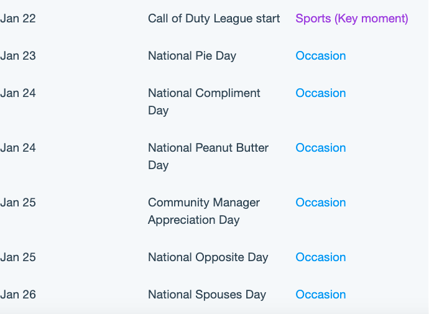The width and height of the screenshot is (429, 314).
Task: Click Occasion link for Community Manager Appreciation Day
Action: coord(321,203)
